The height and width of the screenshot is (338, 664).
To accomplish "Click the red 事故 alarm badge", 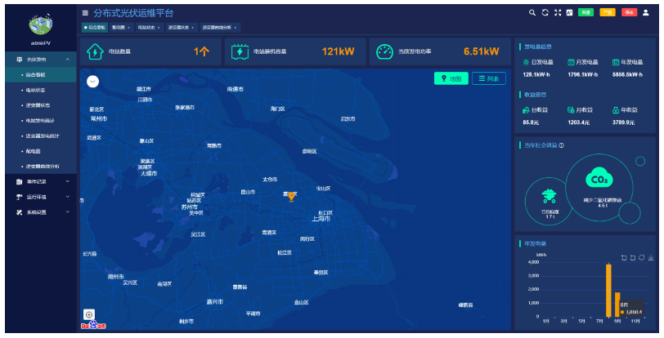I will (x=629, y=12).
